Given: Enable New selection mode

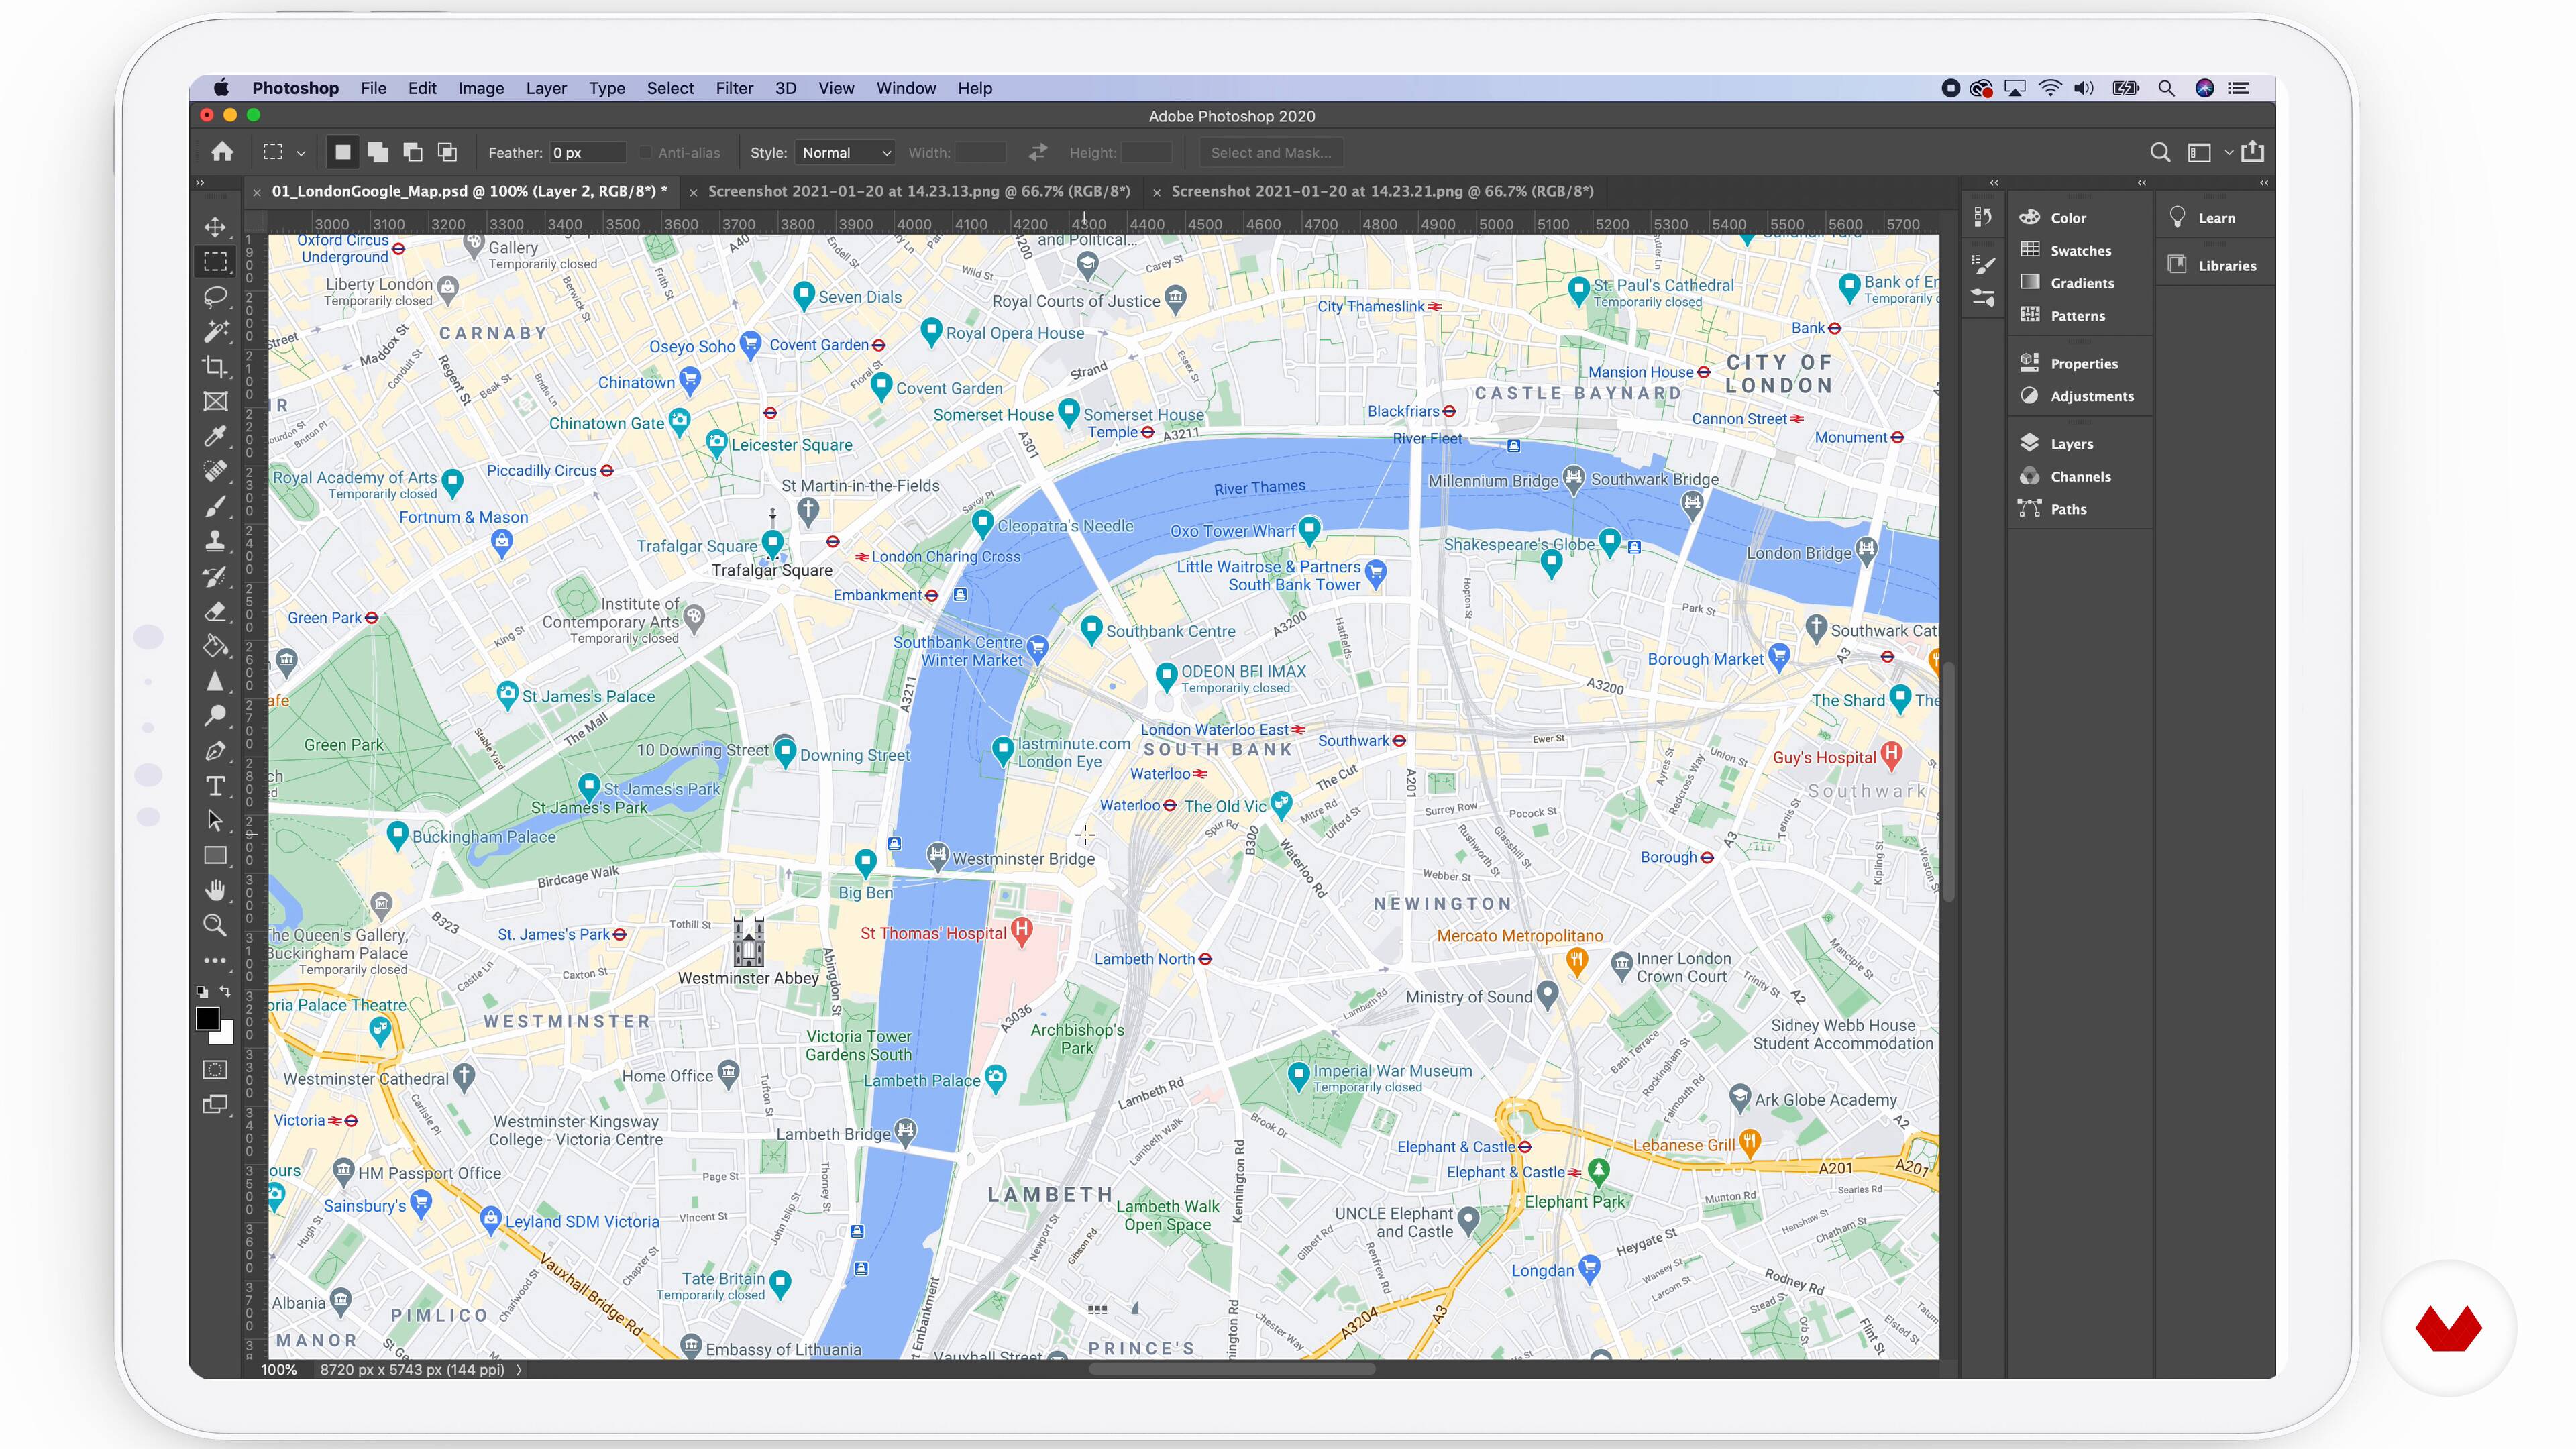Looking at the screenshot, I should (343, 152).
